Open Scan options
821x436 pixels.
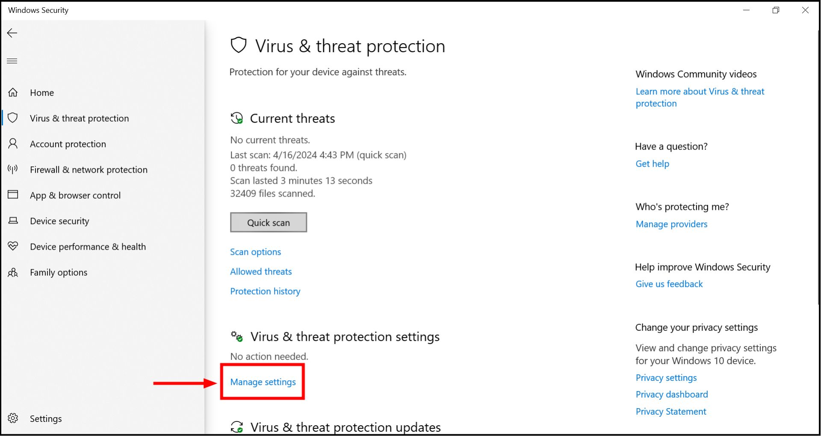pyautogui.click(x=255, y=252)
